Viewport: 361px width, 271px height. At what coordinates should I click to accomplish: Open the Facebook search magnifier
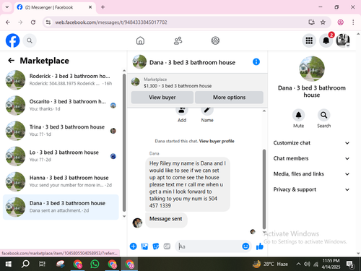30,40
